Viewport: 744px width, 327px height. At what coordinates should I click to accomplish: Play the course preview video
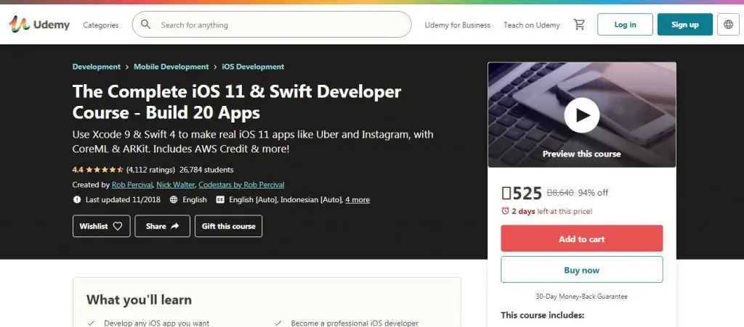tap(581, 115)
